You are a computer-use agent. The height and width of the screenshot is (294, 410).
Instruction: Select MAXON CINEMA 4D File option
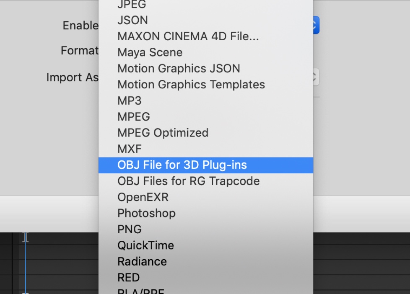206,36
